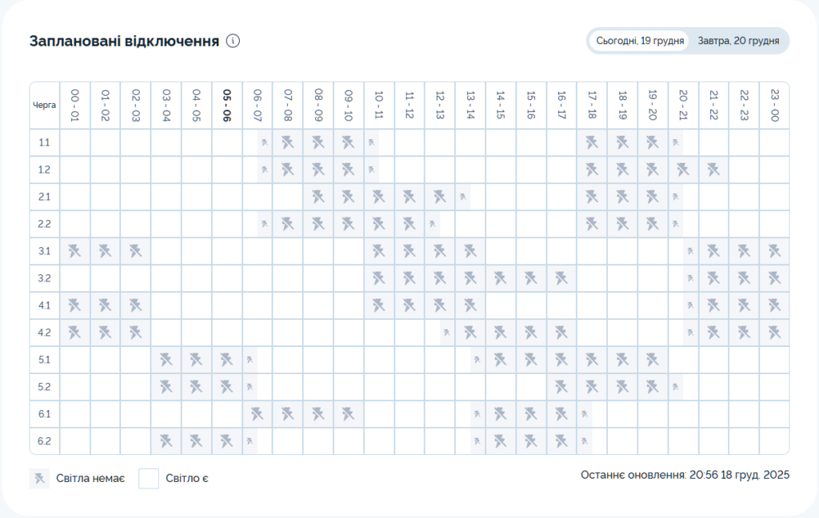Click queue 2.2 row label

[x=44, y=224]
